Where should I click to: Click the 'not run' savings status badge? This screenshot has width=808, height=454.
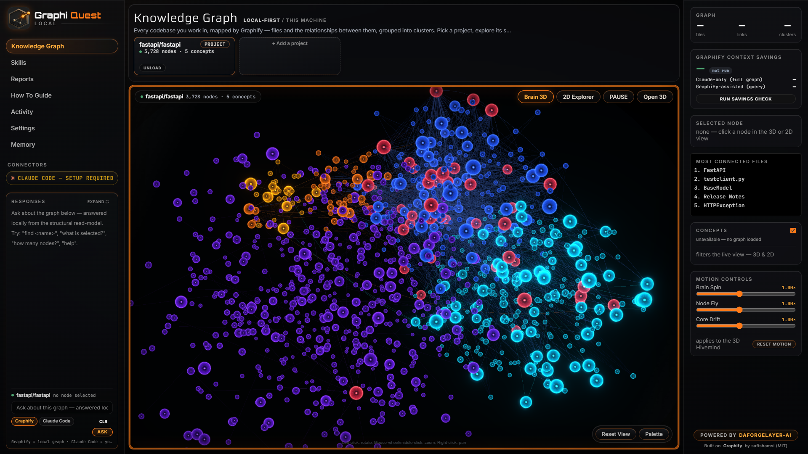tap(720, 71)
